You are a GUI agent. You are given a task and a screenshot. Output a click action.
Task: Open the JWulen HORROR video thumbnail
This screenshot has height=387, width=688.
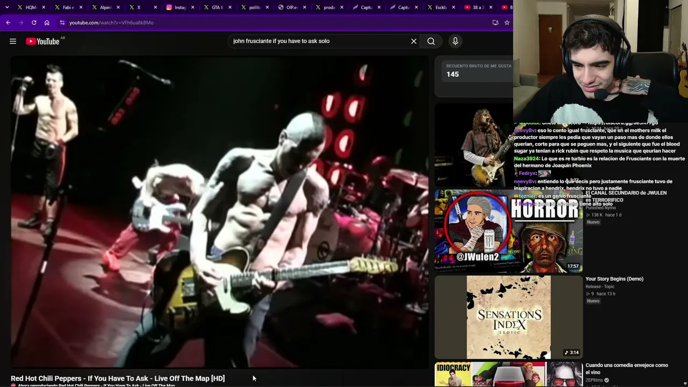click(508, 231)
